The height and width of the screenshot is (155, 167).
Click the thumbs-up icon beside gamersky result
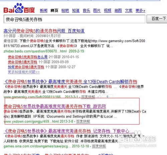pos(99,97)
